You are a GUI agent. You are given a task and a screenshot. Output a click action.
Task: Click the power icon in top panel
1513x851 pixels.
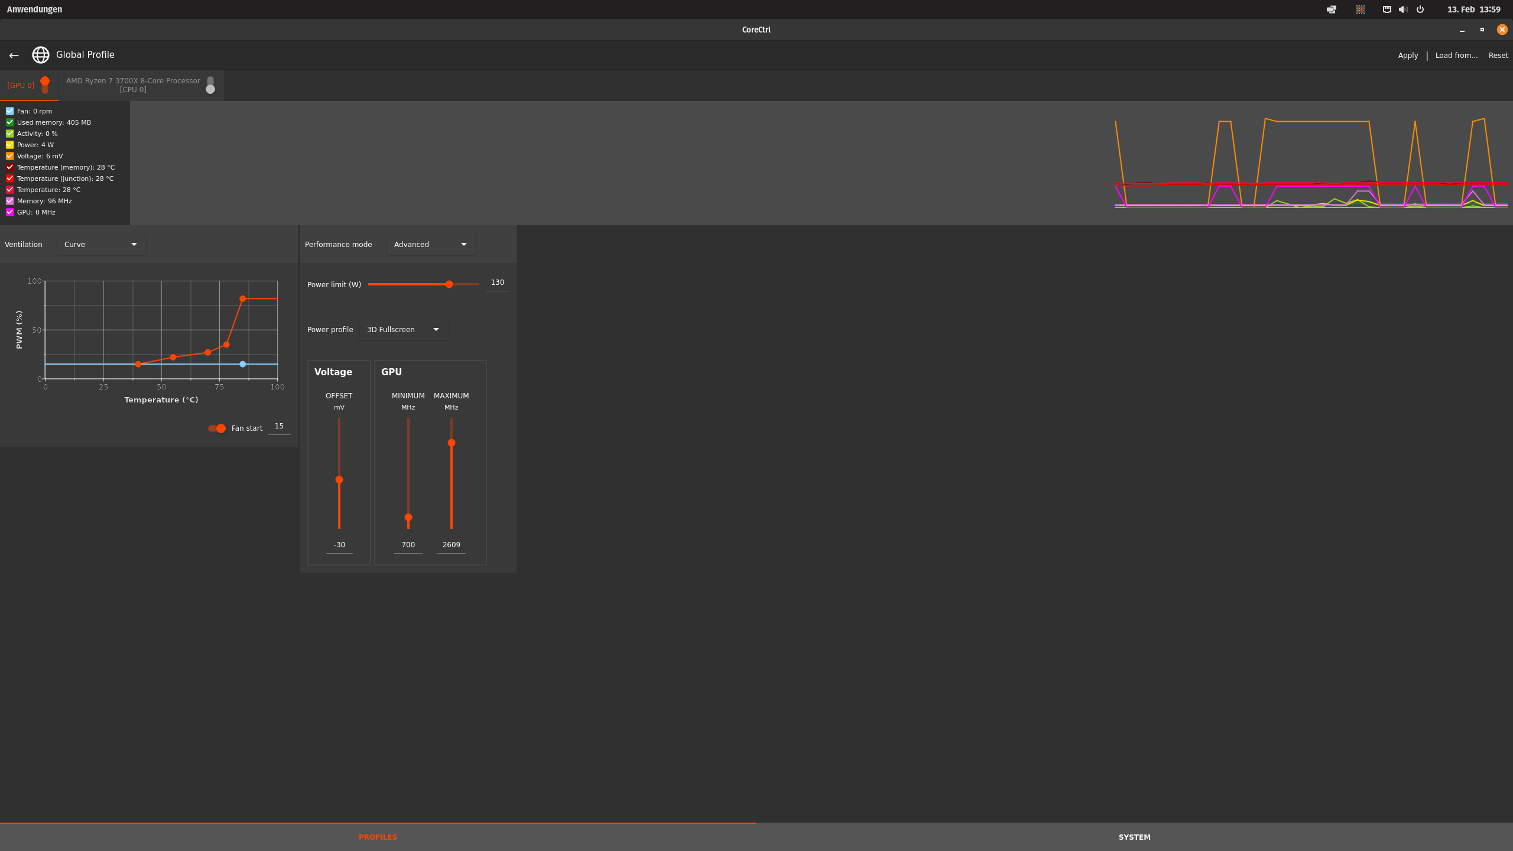pos(1420,9)
